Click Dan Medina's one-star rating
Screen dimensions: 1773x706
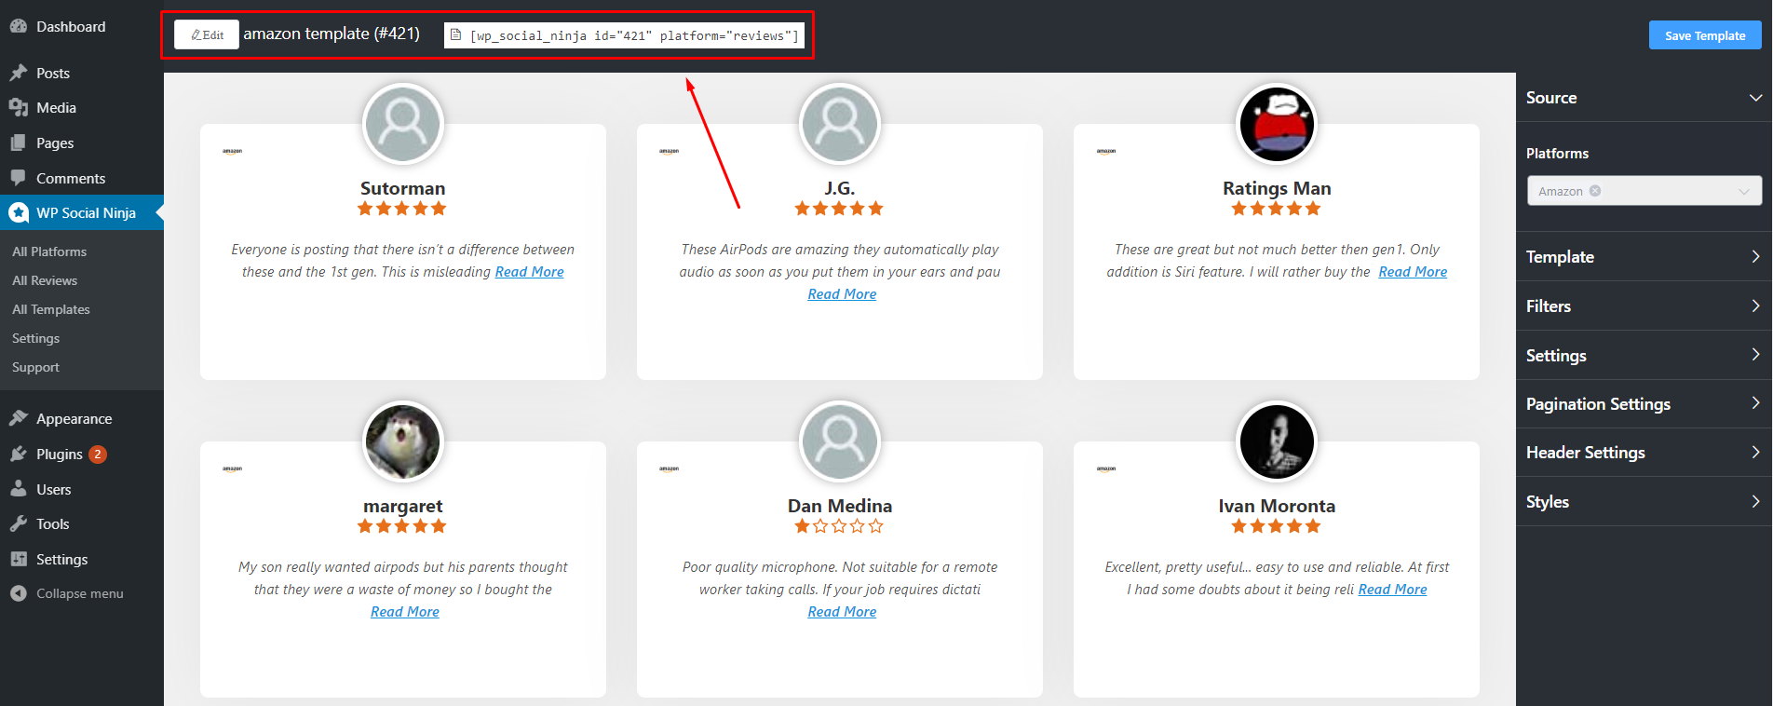[839, 526]
